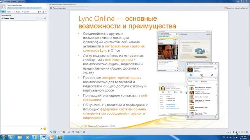
Task: Open the Action Center flag icon
Action: point(230,137)
